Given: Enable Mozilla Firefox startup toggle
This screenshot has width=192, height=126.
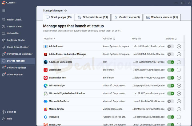Looking at the screenshot, I should tap(171, 109).
